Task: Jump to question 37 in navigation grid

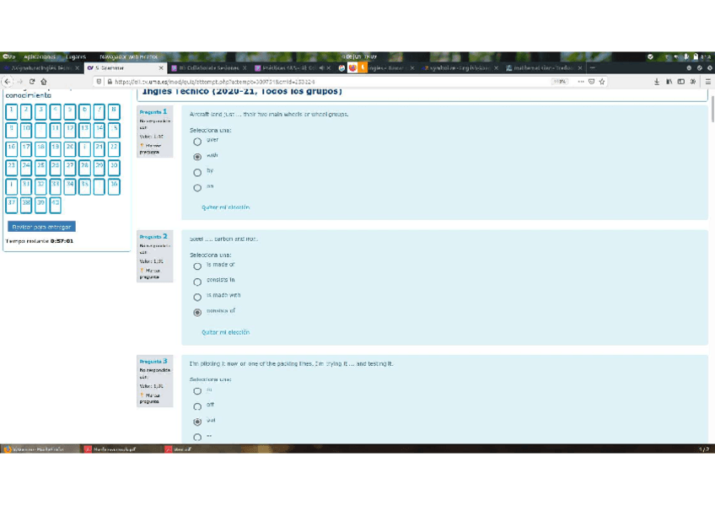Action: click(x=12, y=205)
